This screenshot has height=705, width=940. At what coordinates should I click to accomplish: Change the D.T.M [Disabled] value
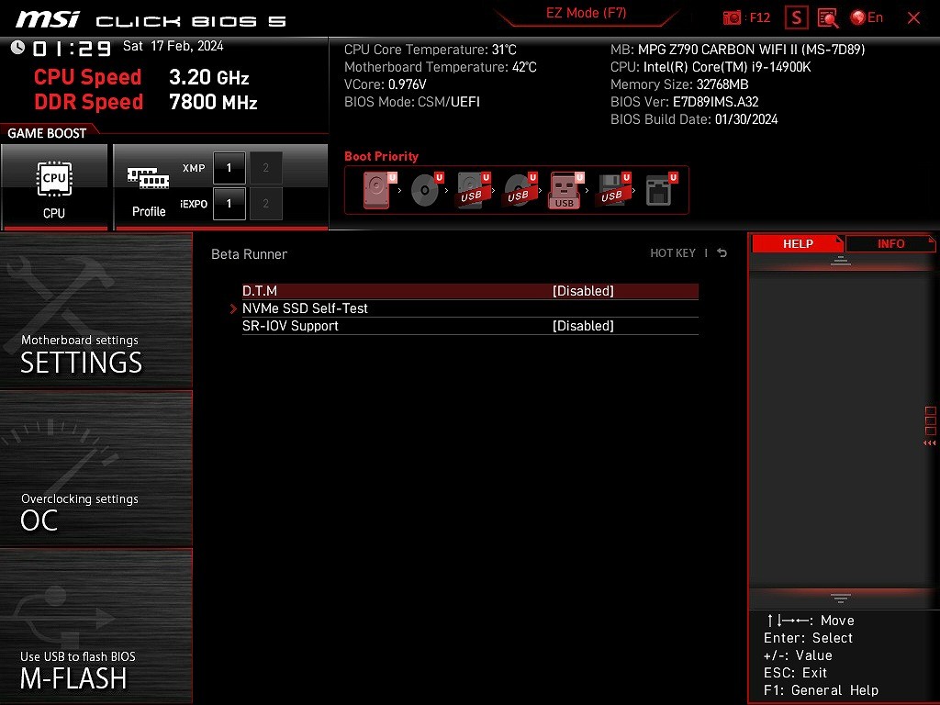click(x=583, y=291)
